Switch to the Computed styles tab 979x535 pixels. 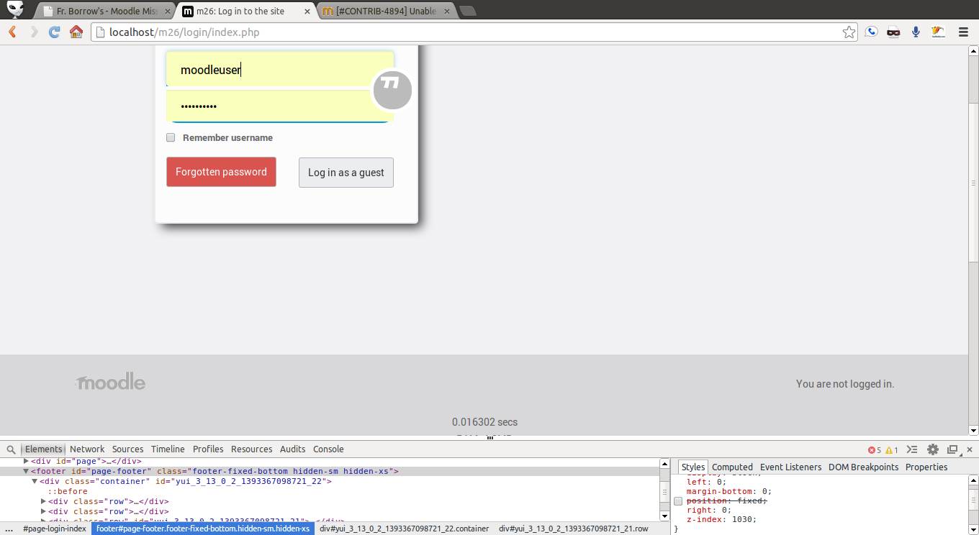click(732, 467)
